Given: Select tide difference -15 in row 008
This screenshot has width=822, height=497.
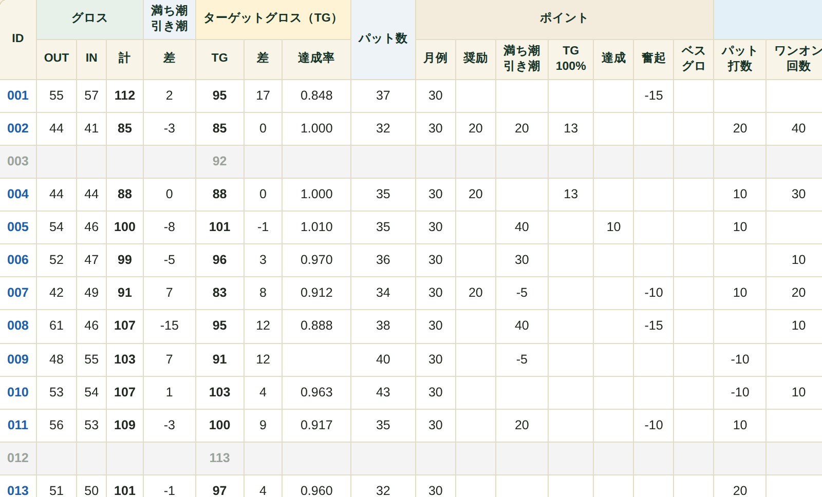Looking at the screenshot, I should [170, 326].
